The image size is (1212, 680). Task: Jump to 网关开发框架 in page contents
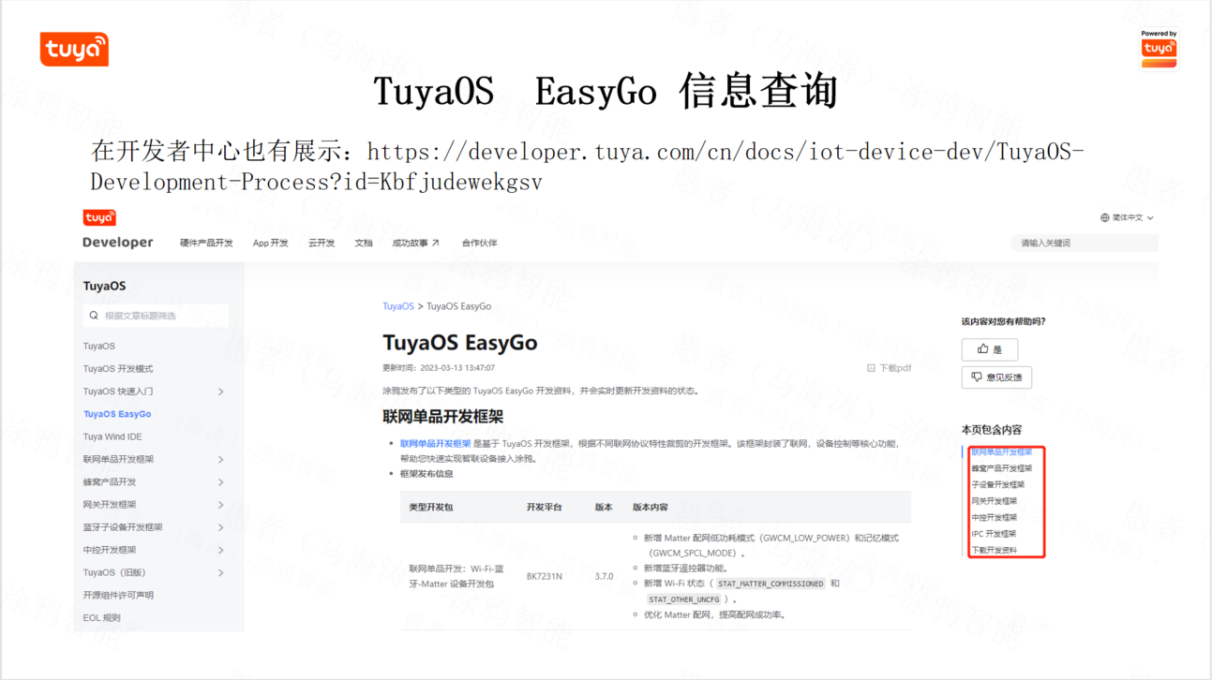(994, 501)
